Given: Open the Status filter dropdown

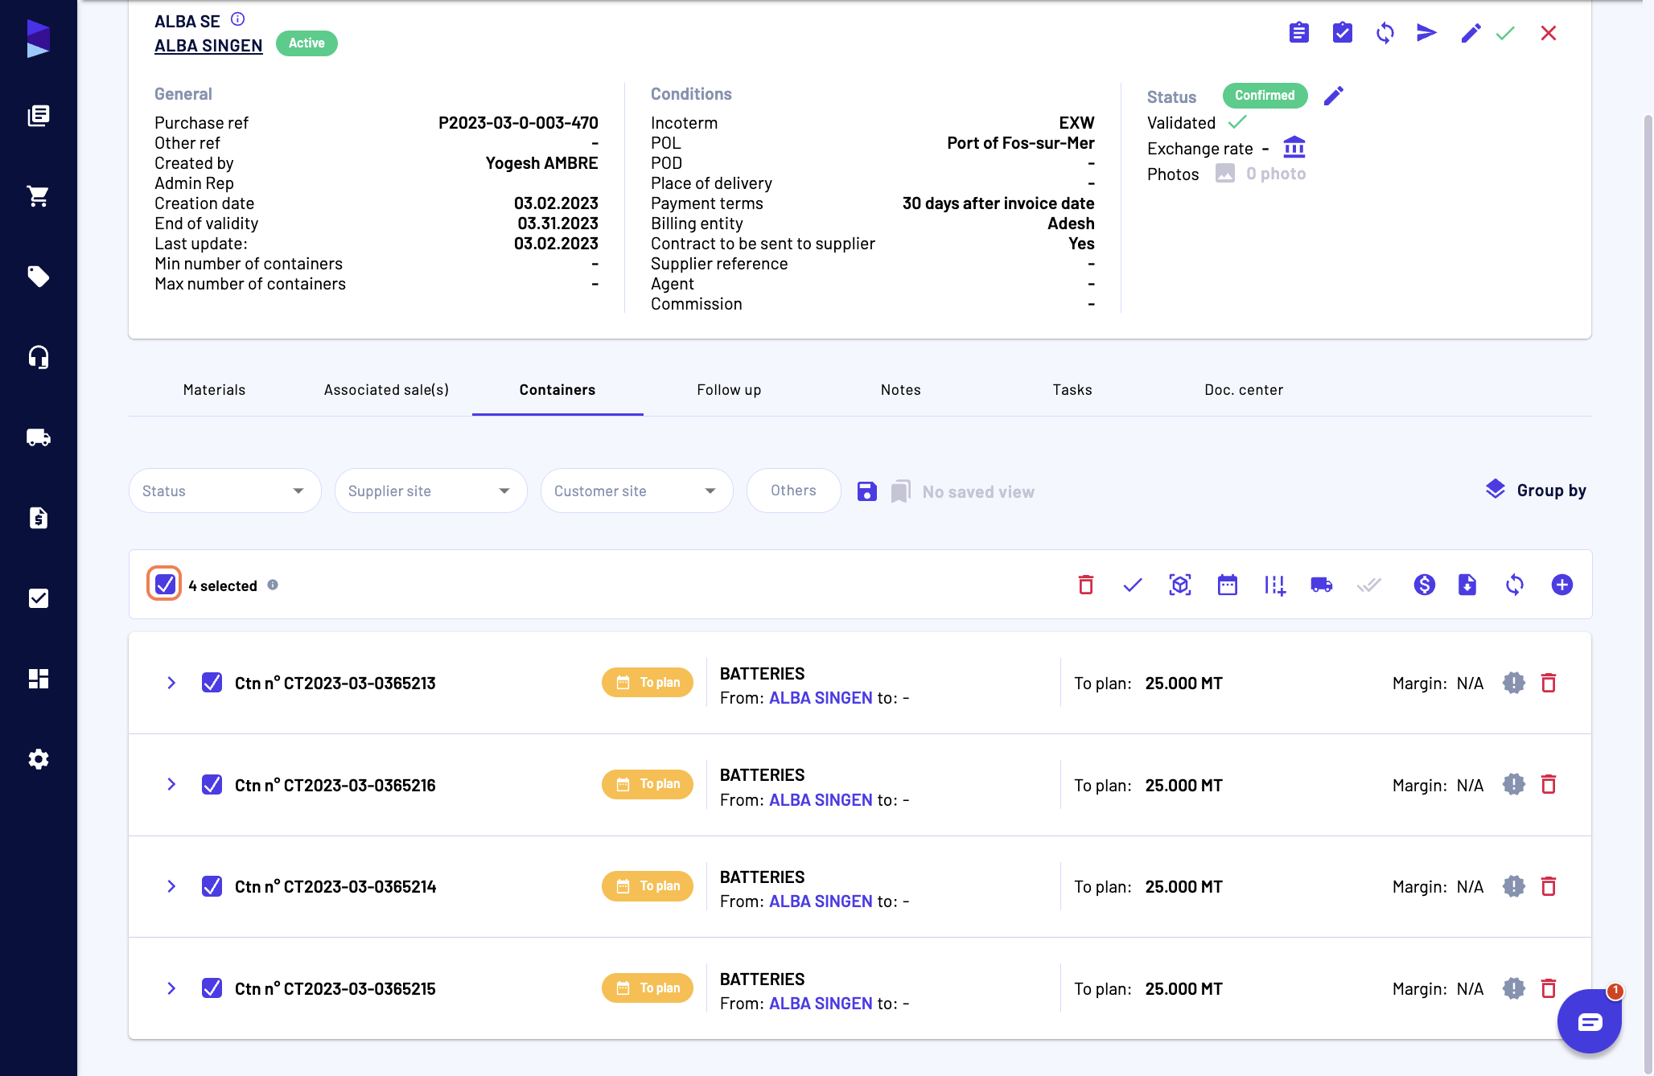Looking at the screenshot, I should tap(224, 491).
